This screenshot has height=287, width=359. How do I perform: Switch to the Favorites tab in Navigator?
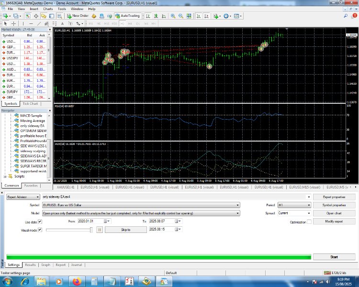(31, 186)
